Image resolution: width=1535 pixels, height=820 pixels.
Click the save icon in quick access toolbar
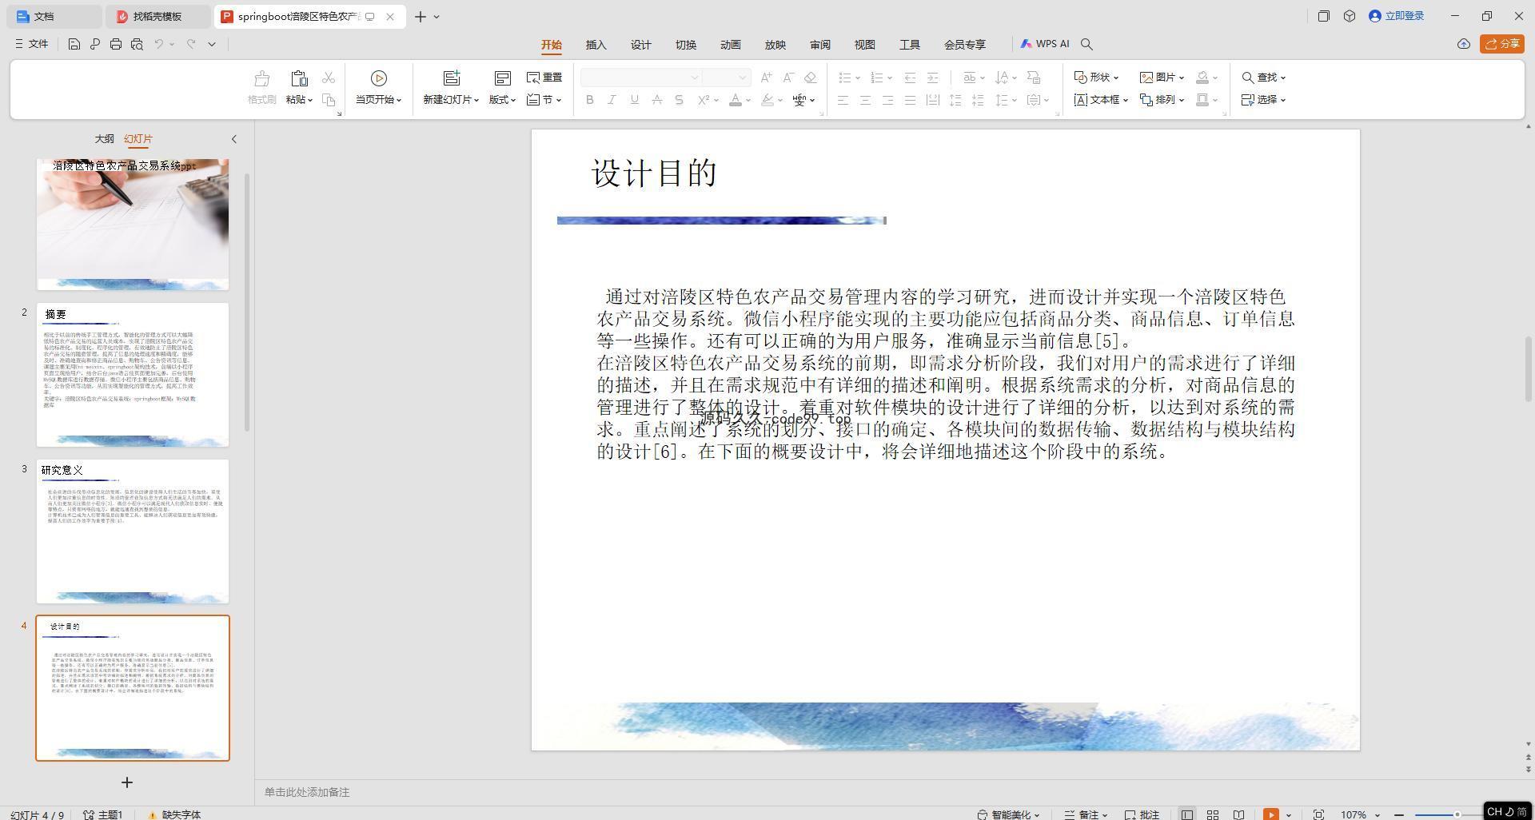point(74,45)
